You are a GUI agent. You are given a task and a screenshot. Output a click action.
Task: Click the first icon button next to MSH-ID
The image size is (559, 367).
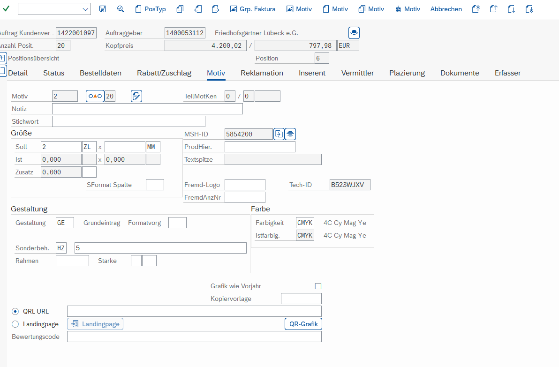(x=279, y=134)
